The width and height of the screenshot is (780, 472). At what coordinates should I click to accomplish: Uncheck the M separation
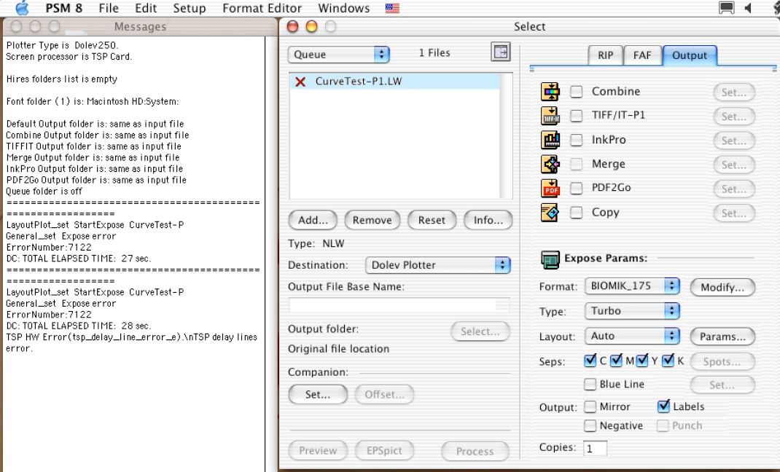click(616, 361)
